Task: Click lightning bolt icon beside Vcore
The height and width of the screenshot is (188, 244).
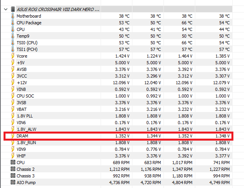Action: pyautogui.click(x=13, y=56)
